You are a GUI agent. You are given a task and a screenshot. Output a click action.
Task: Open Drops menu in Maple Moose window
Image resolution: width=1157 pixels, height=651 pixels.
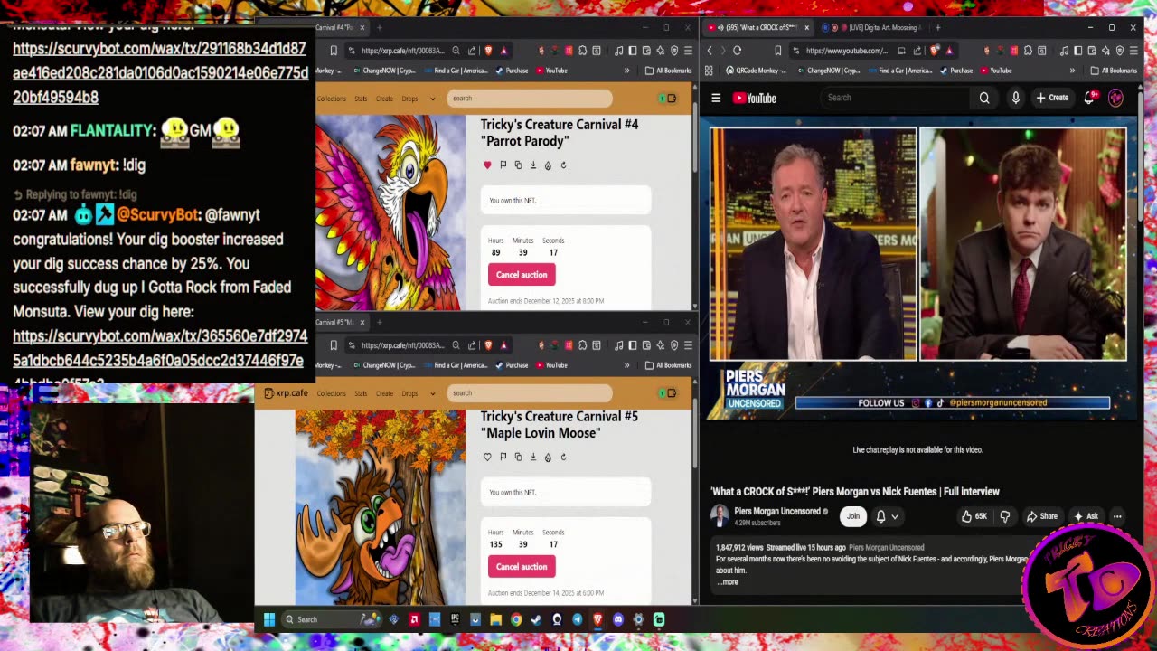pyautogui.click(x=409, y=393)
